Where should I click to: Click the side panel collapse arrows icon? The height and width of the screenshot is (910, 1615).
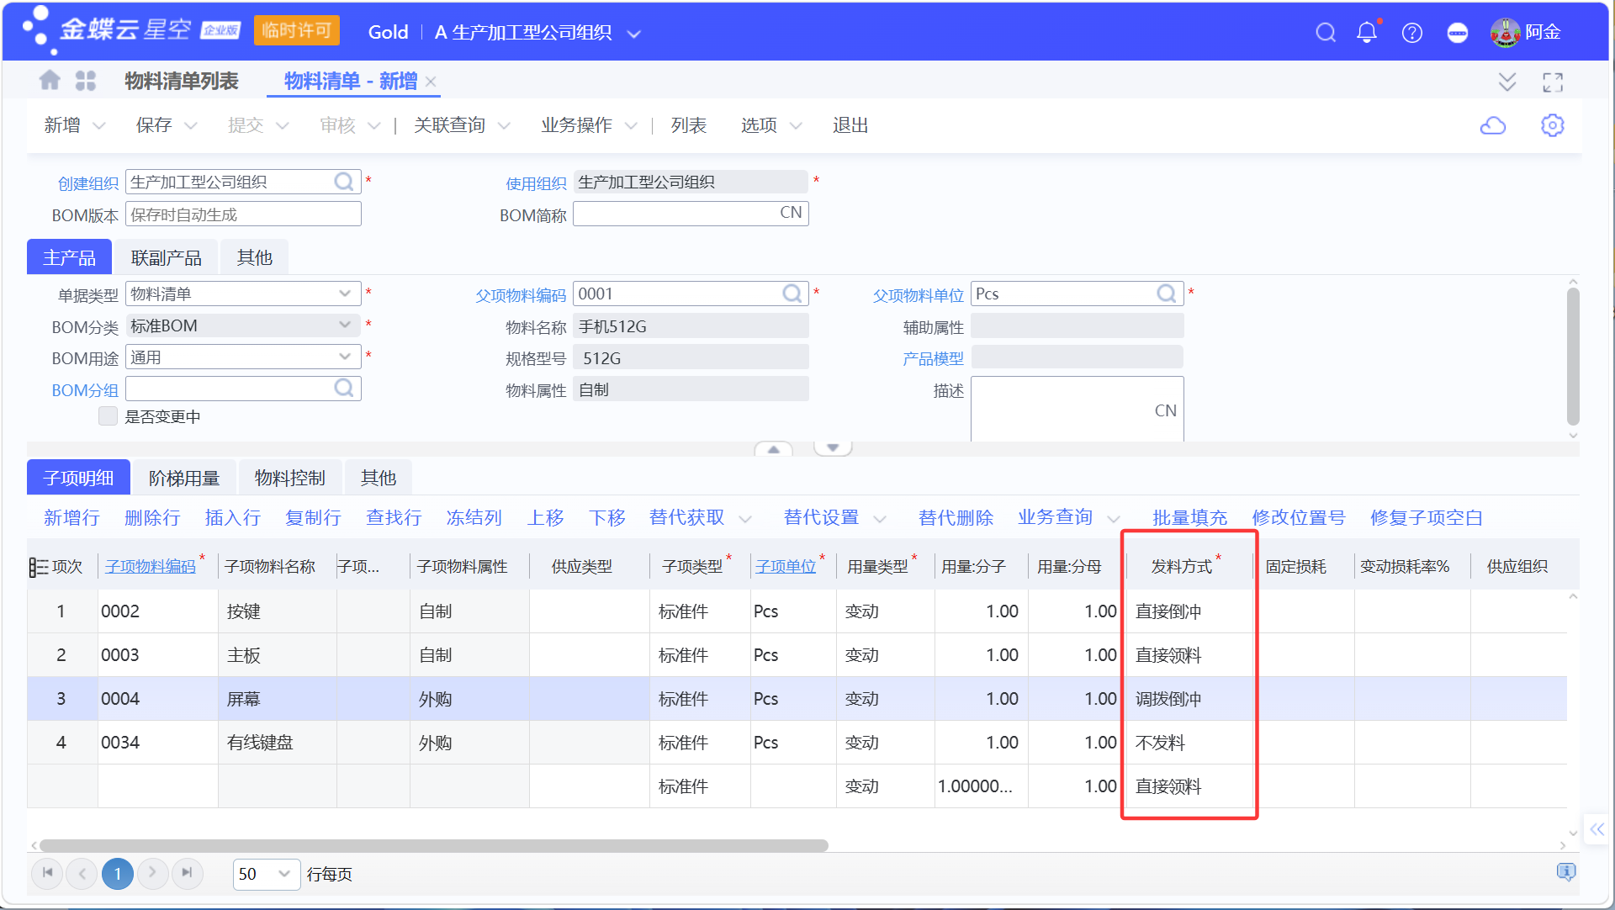tap(1596, 829)
